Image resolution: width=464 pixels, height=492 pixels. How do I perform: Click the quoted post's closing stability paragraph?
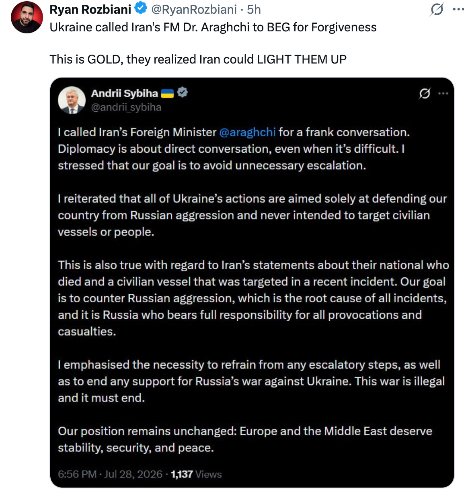click(245, 439)
